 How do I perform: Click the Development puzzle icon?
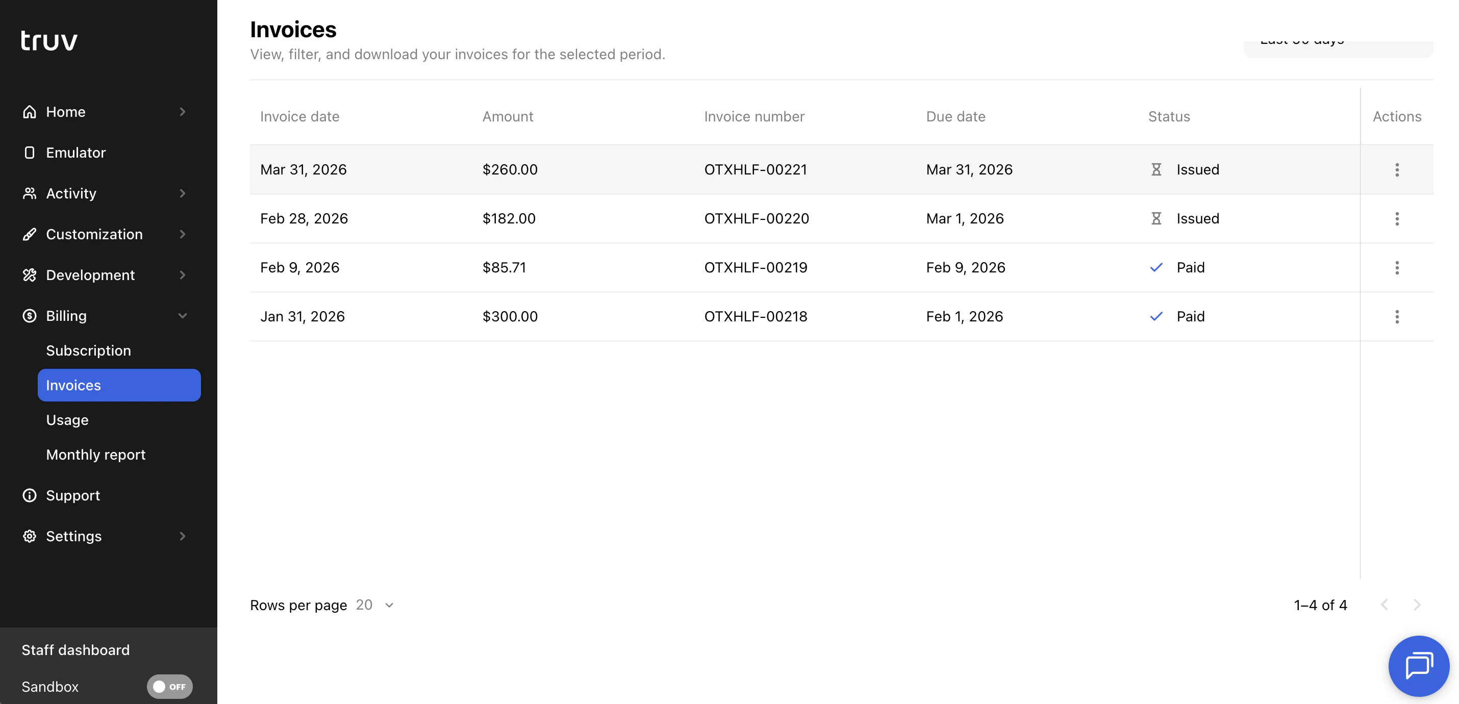pyautogui.click(x=30, y=274)
